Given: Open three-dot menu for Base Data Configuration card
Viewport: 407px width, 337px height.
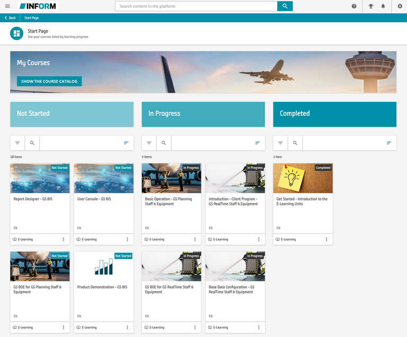Looking at the screenshot, I should [x=259, y=327].
